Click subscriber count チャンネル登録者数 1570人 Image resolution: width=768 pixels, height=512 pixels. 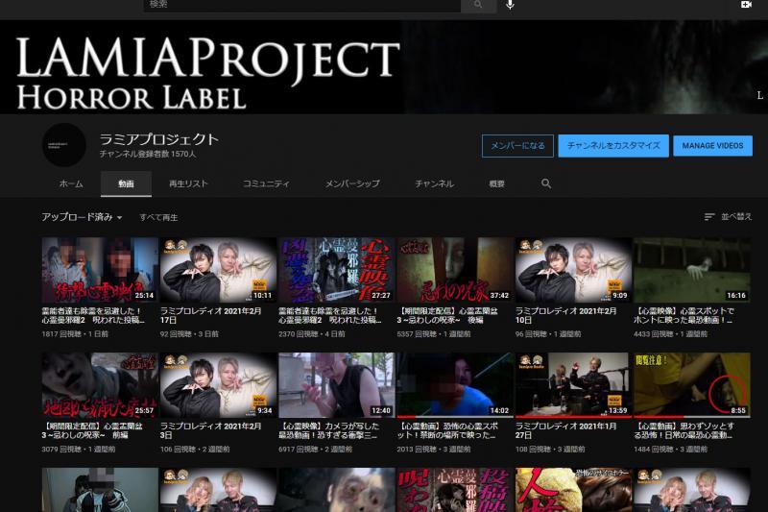point(148,154)
